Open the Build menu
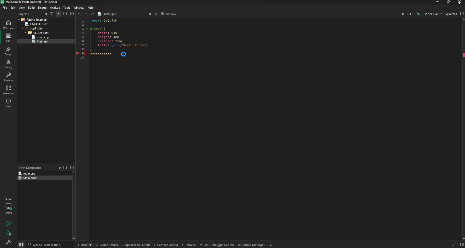465x248 pixels. [x=31, y=8]
